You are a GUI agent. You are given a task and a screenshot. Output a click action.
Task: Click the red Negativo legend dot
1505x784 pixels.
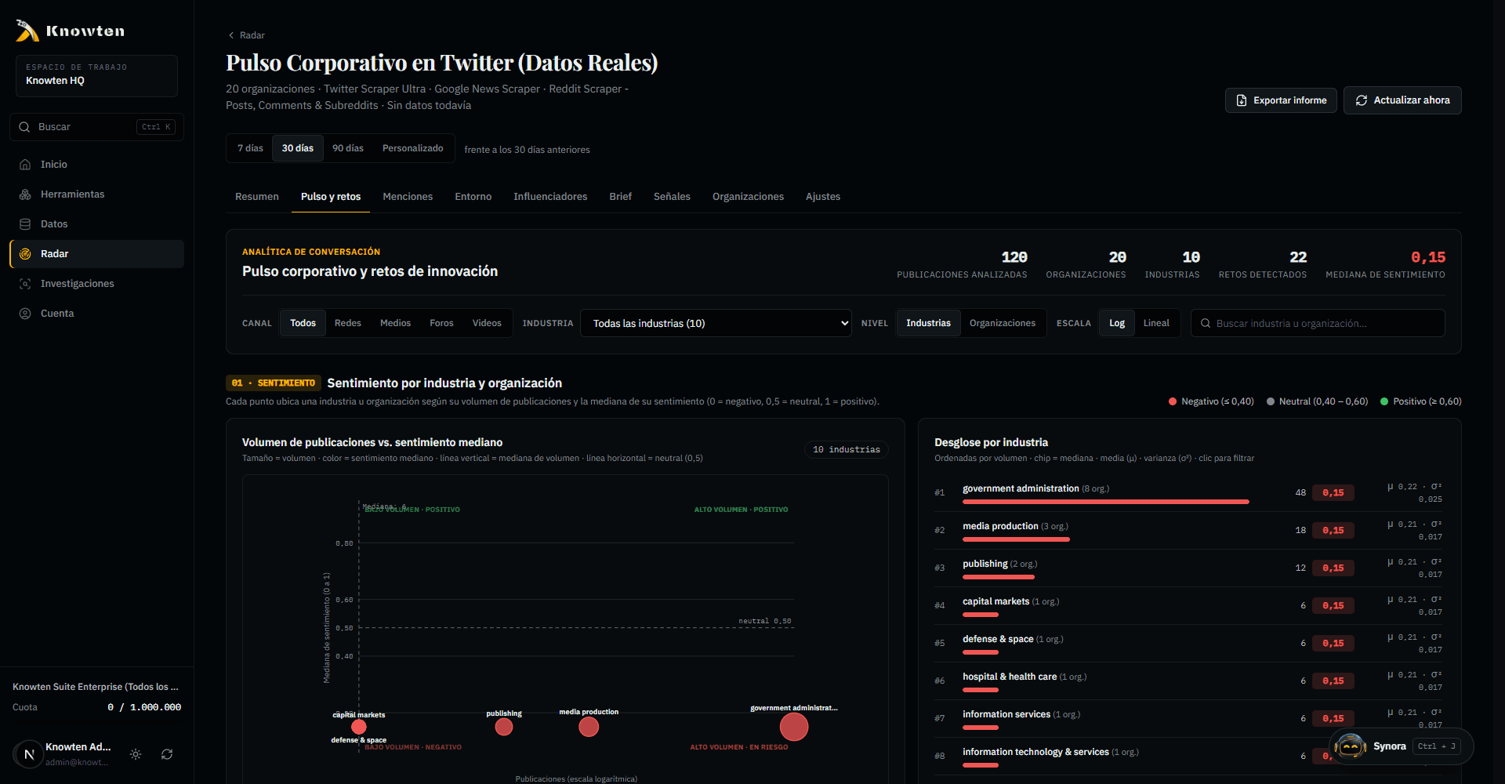coord(1173,401)
